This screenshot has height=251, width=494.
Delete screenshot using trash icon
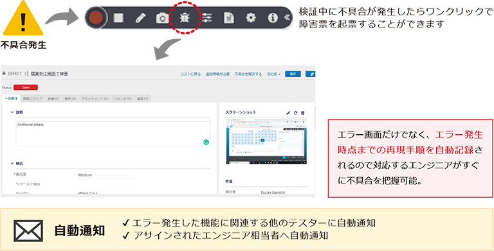[303, 113]
